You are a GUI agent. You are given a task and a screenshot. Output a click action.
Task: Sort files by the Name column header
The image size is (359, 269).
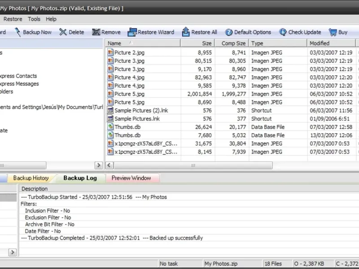pyautogui.click(x=143, y=43)
